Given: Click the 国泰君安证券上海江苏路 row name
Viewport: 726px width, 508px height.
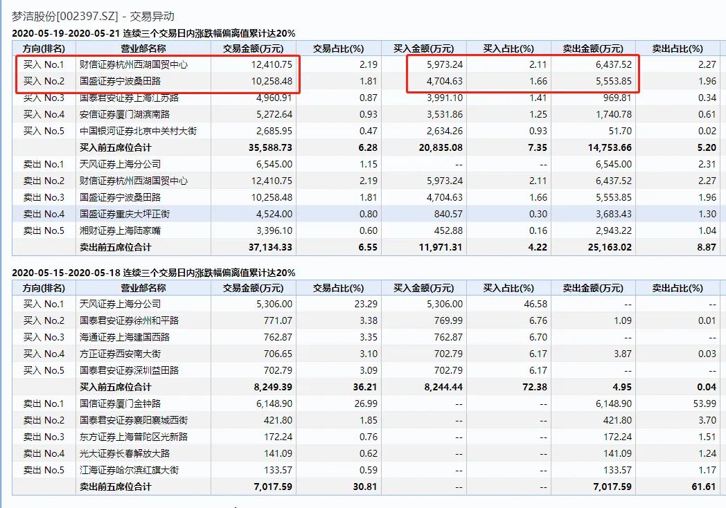Looking at the screenshot, I should [x=129, y=98].
